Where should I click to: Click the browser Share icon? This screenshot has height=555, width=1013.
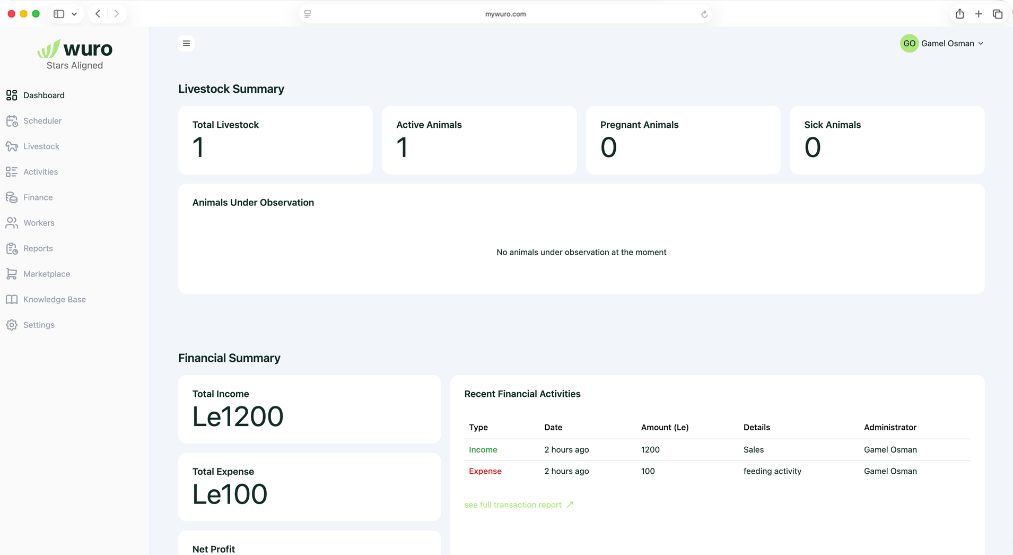[x=959, y=14]
